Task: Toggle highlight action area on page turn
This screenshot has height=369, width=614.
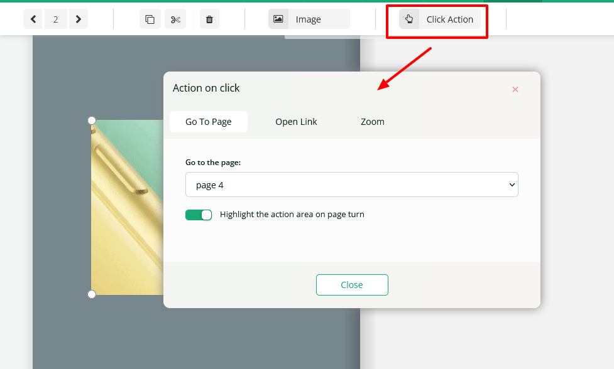Action: (x=199, y=215)
